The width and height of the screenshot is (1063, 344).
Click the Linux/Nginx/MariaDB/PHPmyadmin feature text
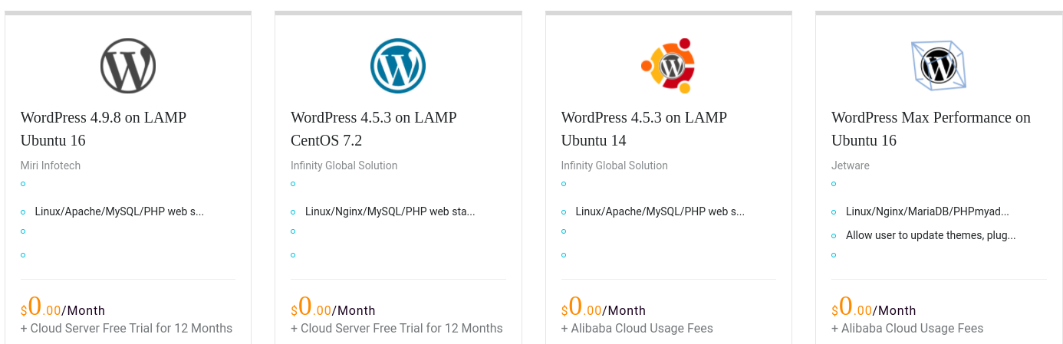click(x=927, y=211)
